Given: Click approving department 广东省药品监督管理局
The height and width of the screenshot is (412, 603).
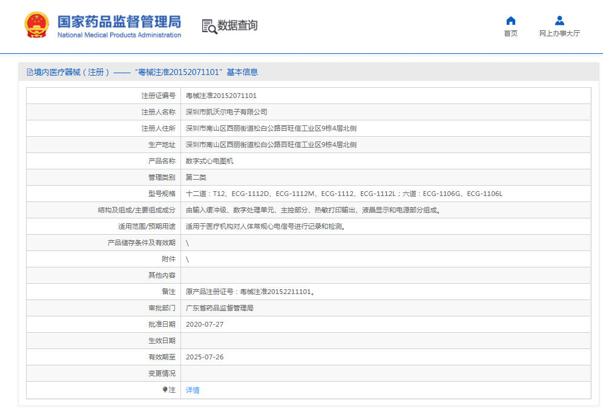Looking at the screenshot, I should (x=219, y=308).
